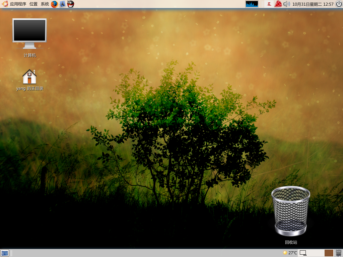This screenshot has height=257, width=343.
Task: Open the weather applet showing 27°C
Action: pyautogui.click(x=290, y=253)
